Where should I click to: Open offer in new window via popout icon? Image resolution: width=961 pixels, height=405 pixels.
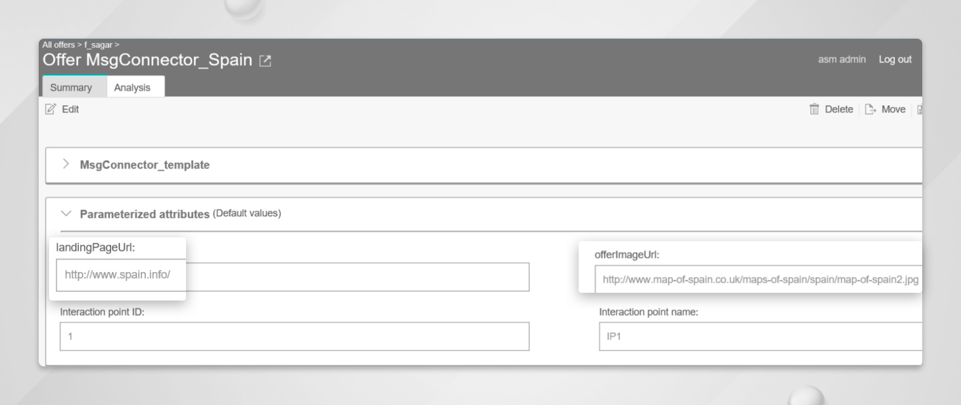[x=265, y=60]
